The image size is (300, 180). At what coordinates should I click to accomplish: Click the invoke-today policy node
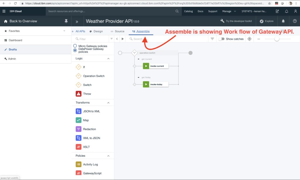point(156,84)
